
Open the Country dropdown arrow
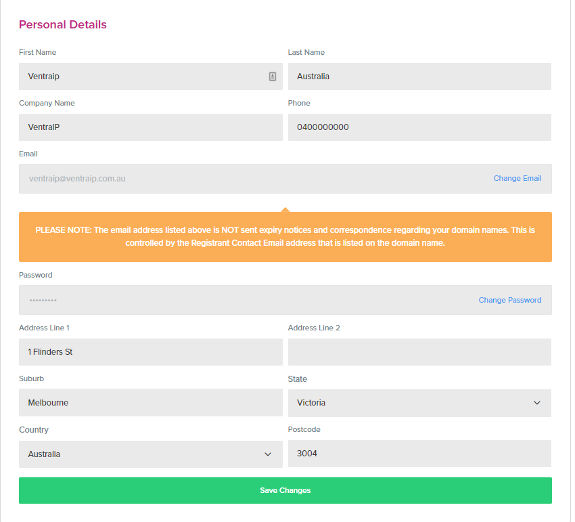click(x=268, y=454)
